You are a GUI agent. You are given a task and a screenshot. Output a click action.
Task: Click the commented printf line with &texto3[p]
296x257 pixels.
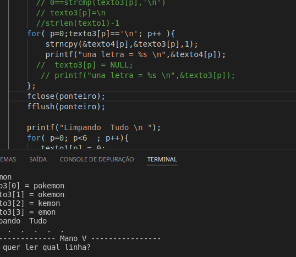point(138,75)
